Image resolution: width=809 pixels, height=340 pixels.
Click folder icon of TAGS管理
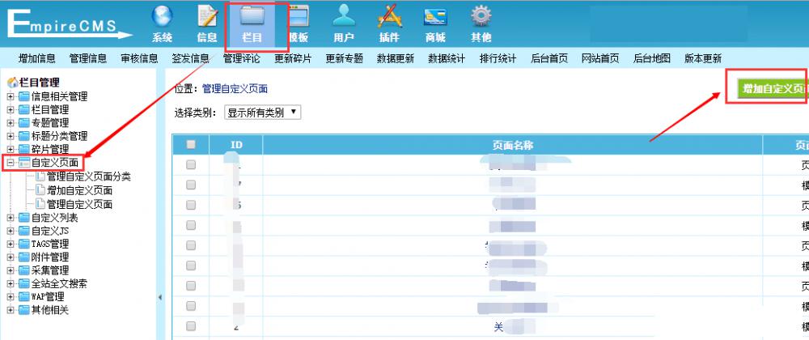[x=24, y=244]
